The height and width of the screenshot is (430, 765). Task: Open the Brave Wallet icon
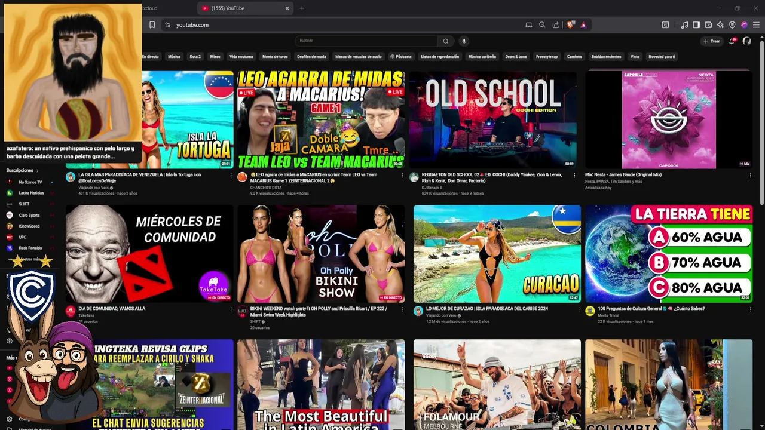tap(708, 25)
